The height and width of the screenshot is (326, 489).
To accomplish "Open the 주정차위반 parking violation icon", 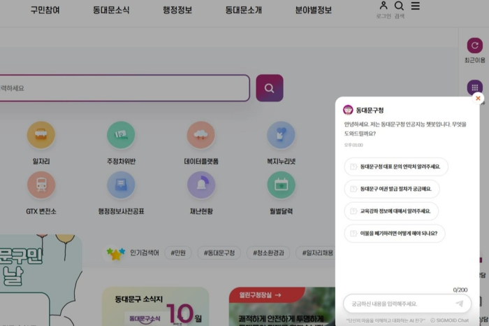I will pyautogui.click(x=121, y=135).
